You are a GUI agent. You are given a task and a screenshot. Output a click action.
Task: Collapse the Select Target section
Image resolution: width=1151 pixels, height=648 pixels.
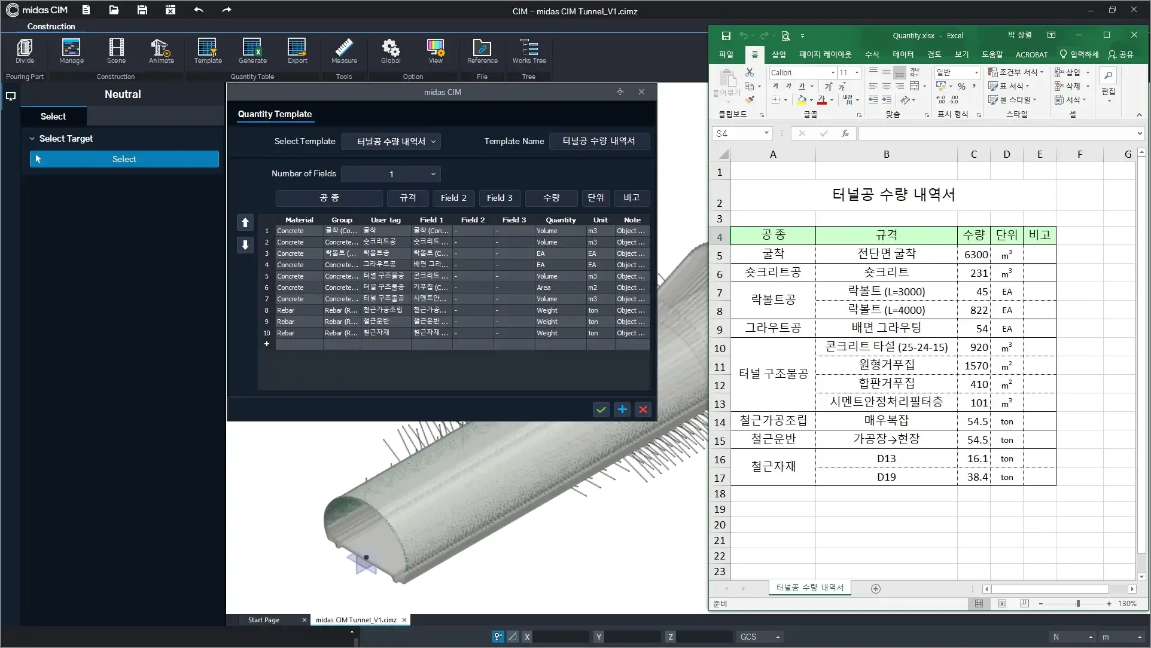[x=32, y=139]
